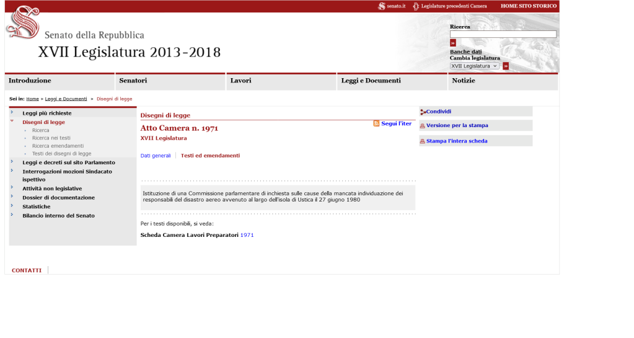
Task: Click the printer icon for Versione per la stampa
Action: 423,126
